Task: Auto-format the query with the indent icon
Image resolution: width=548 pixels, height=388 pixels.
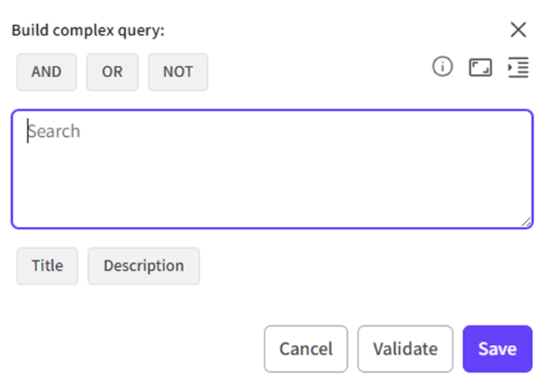Action: click(x=518, y=67)
